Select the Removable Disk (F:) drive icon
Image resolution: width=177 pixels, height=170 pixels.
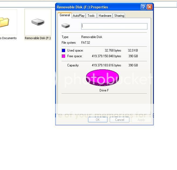click(x=38, y=22)
